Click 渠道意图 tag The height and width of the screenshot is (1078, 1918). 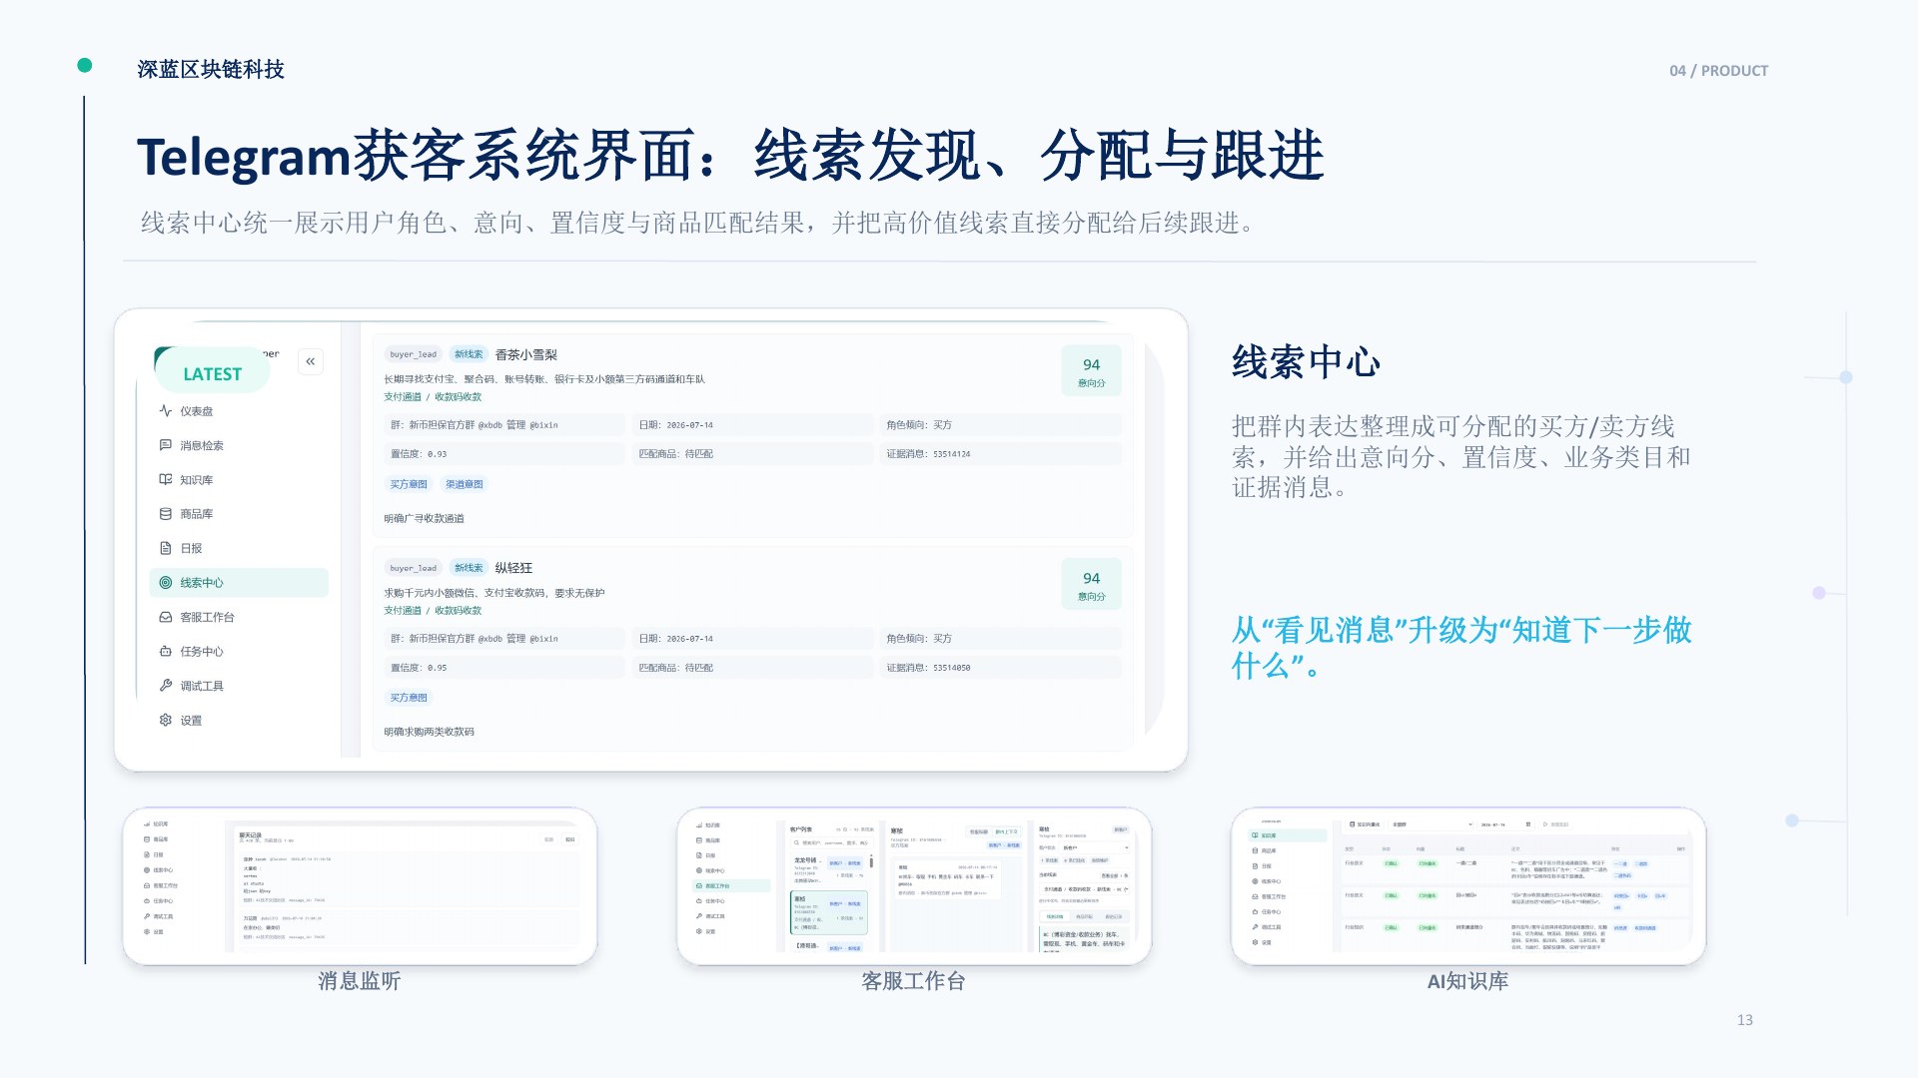coord(465,484)
